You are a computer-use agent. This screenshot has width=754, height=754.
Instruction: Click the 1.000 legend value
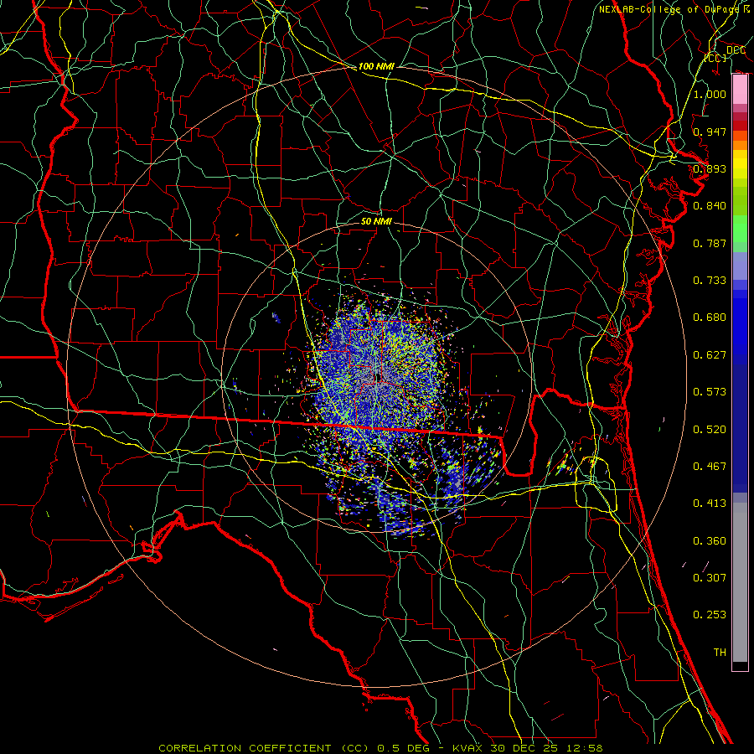pyautogui.click(x=710, y=94)
